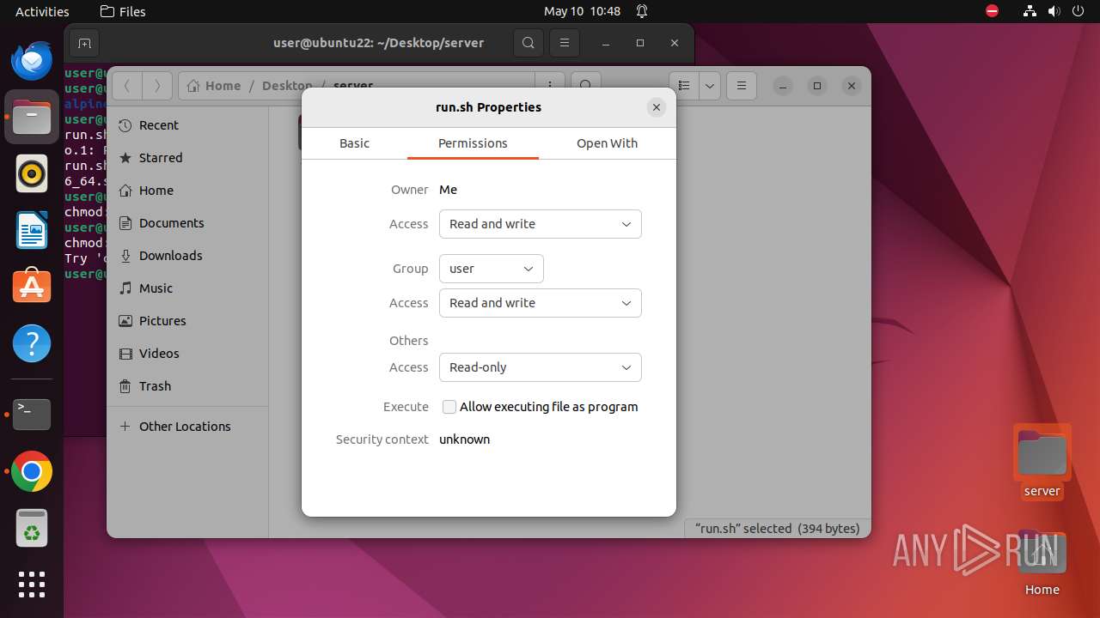The image size is (1100, 618).
Task: Go to Desktop in path bar
Action: coord(287,86)
